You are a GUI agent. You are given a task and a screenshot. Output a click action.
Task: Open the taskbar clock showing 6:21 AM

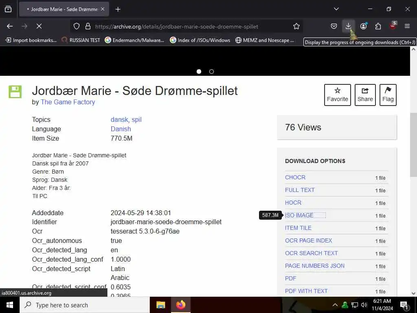coord(382,305)
